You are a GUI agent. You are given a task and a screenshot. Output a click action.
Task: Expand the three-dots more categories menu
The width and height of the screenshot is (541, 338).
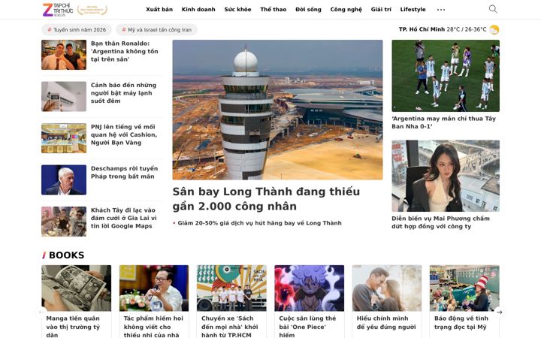pyautogui.click(x=441, y=10)
